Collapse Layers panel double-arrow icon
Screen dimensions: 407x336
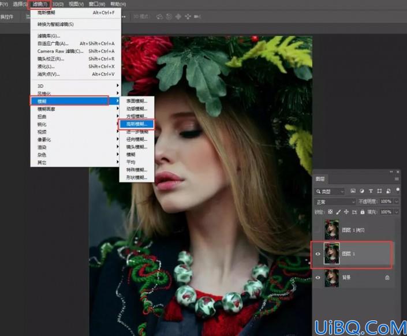[391, 172]
